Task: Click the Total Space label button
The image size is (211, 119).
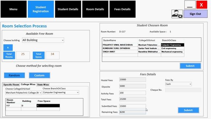Action: (39, 55)
